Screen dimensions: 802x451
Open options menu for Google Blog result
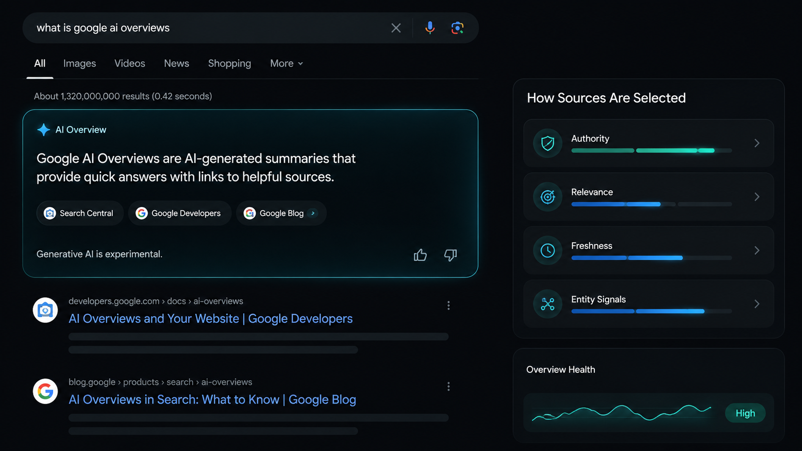point(448,386)
